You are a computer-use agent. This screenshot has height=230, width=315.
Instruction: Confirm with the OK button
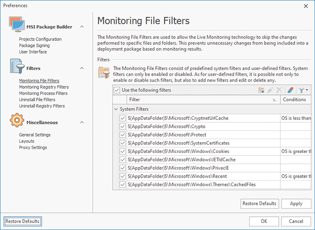[x=264, y=222]
